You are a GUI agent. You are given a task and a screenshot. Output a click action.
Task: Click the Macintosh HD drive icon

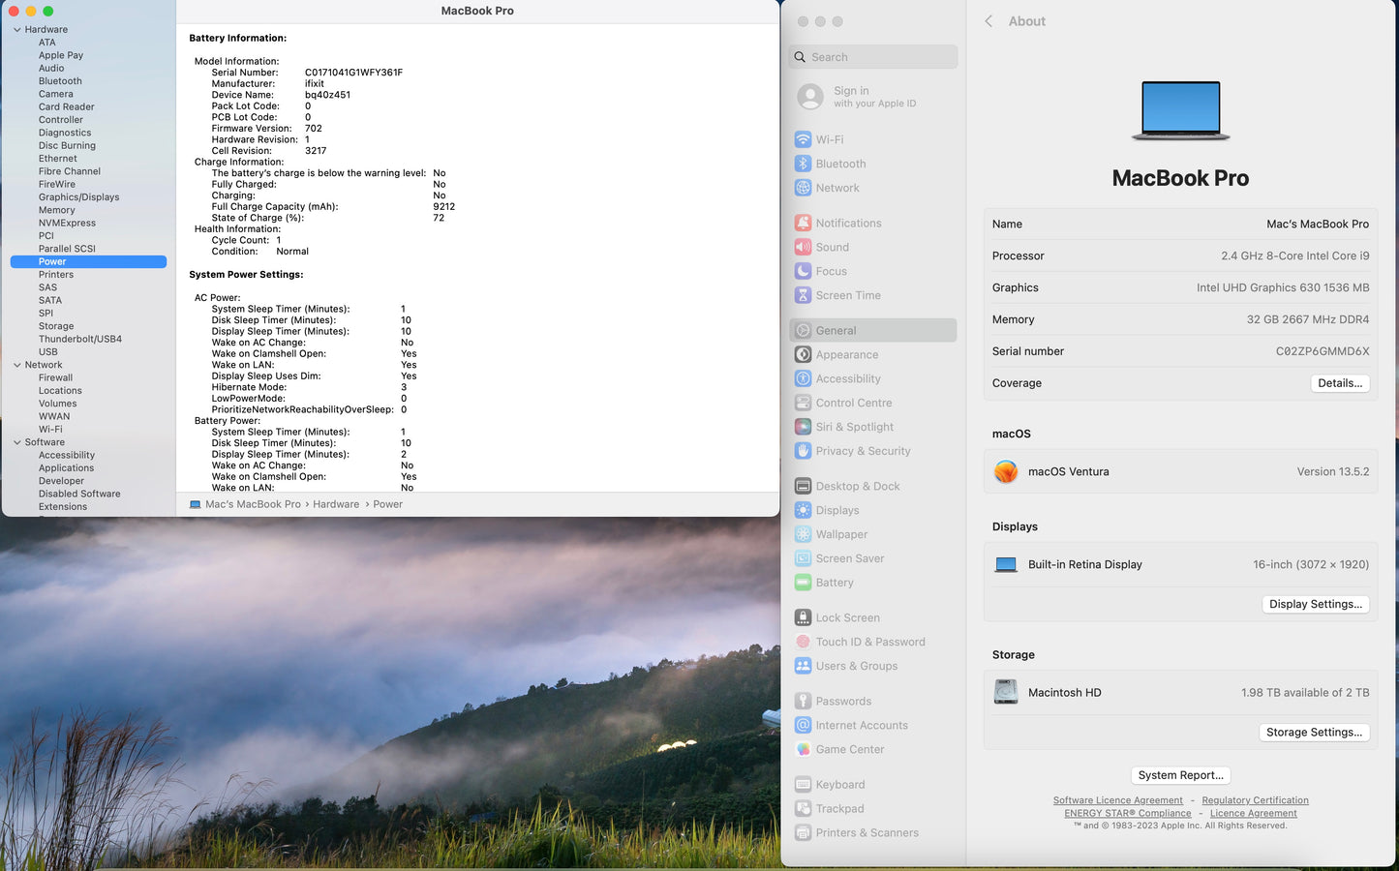(1006, 692)
